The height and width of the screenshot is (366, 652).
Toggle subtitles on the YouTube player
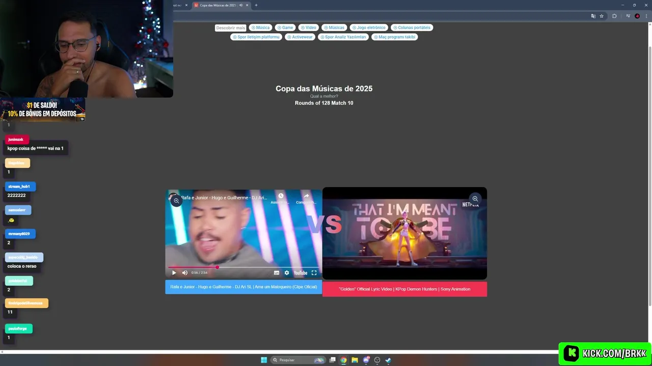click(277, 273)
